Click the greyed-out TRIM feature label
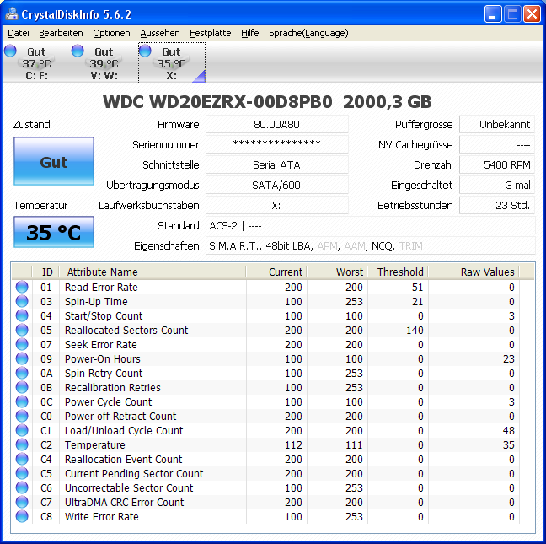 (411, 246)
